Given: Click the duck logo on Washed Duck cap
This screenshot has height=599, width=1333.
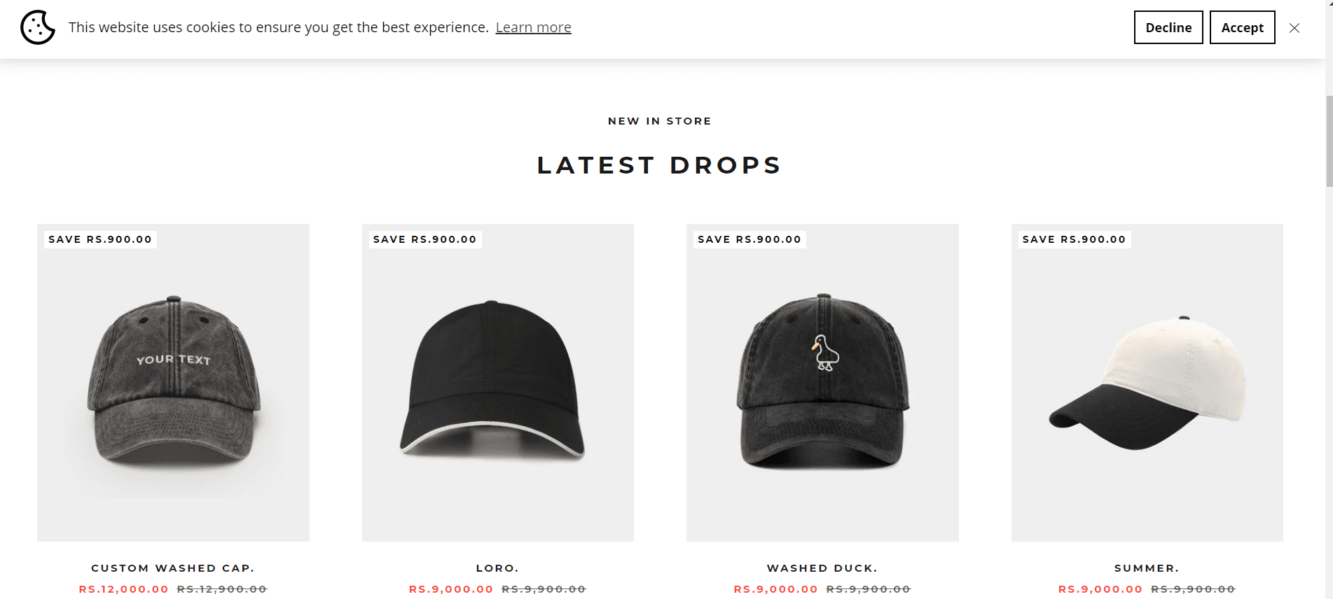Looking at the screenshot, I should pyautogui.click(x=825, y=353).
